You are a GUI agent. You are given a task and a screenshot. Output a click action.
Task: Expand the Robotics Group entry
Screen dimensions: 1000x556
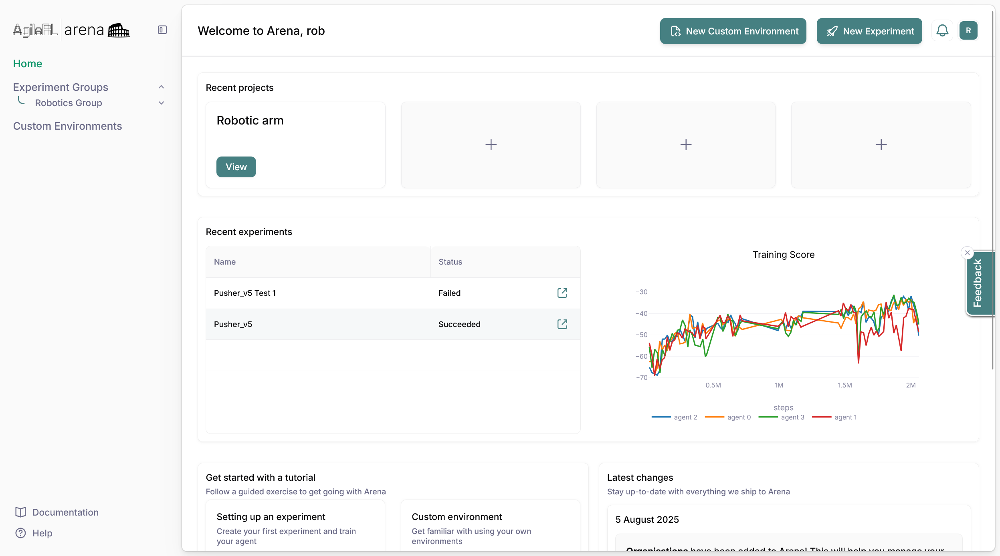161,103
